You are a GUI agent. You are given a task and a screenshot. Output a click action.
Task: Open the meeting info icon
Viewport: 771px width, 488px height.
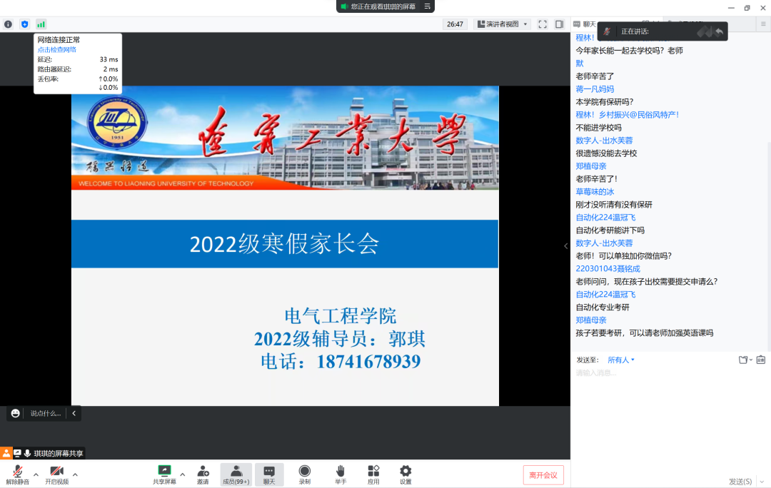pyautogui.click(x=9, y=24)
